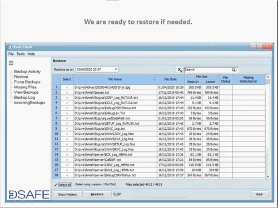278x208 pixels.
Task: Toggle select check for HDD Error.jpg row
Action: coord(67,87)
